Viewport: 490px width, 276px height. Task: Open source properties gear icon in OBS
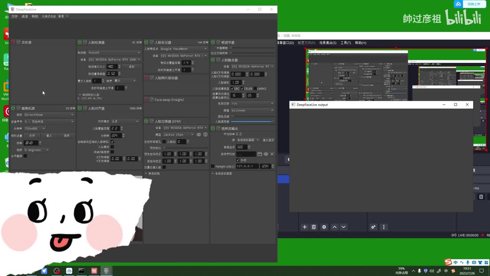(324, 227)
